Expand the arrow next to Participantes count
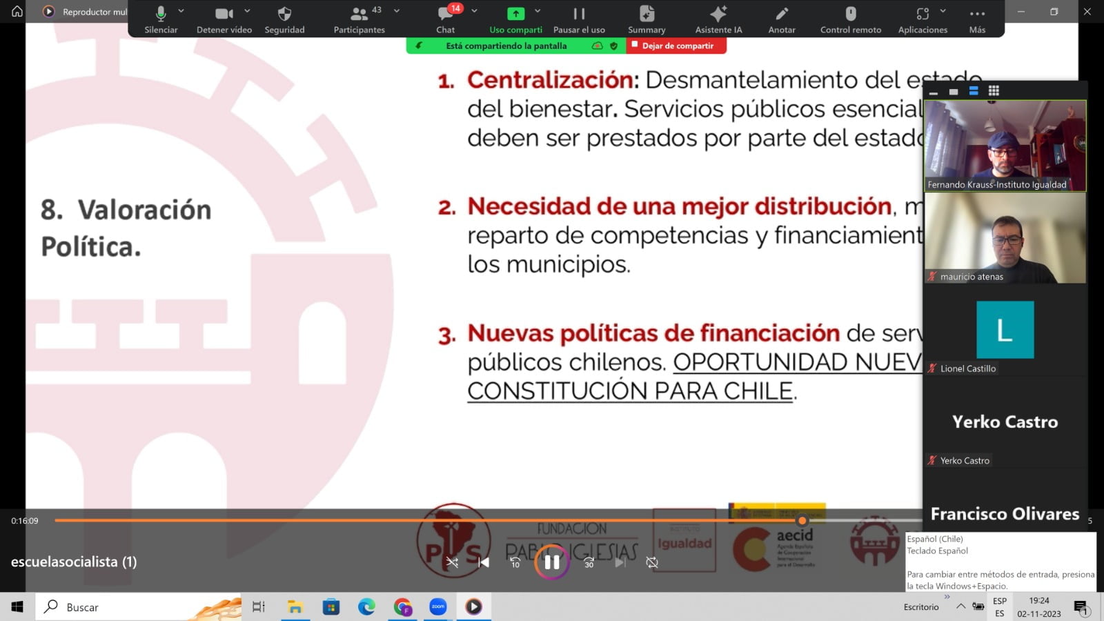This screenshot has height=621, width=1104. (x=397, y=11)
